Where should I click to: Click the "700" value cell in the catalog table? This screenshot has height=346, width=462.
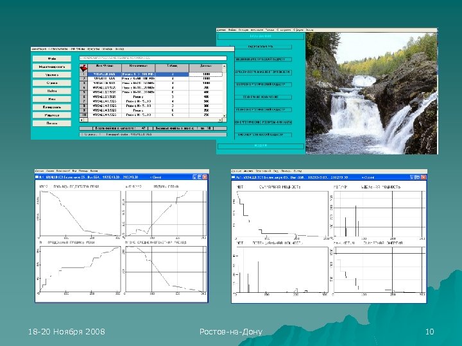point(206,88)
